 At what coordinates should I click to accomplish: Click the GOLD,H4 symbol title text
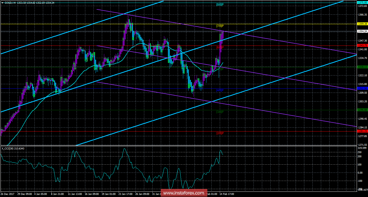(x=10, y=2)
